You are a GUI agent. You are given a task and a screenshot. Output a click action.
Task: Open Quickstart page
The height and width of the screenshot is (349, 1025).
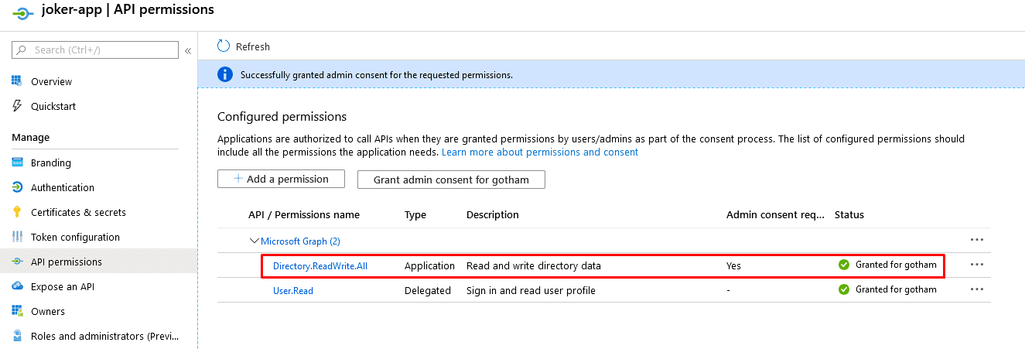tap(53, 106)
